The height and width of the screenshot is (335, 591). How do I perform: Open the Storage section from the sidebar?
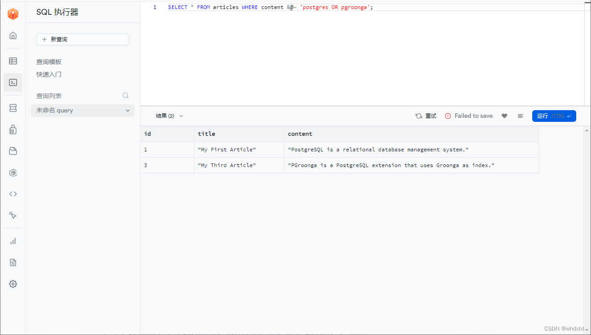(13, 151)
